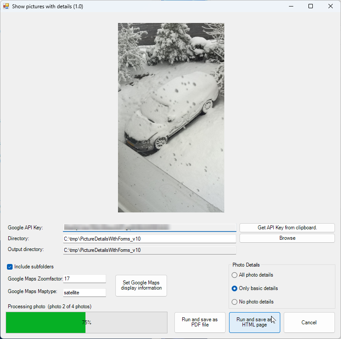
Task: Click the Google API Key field
Action: point(149,228)
